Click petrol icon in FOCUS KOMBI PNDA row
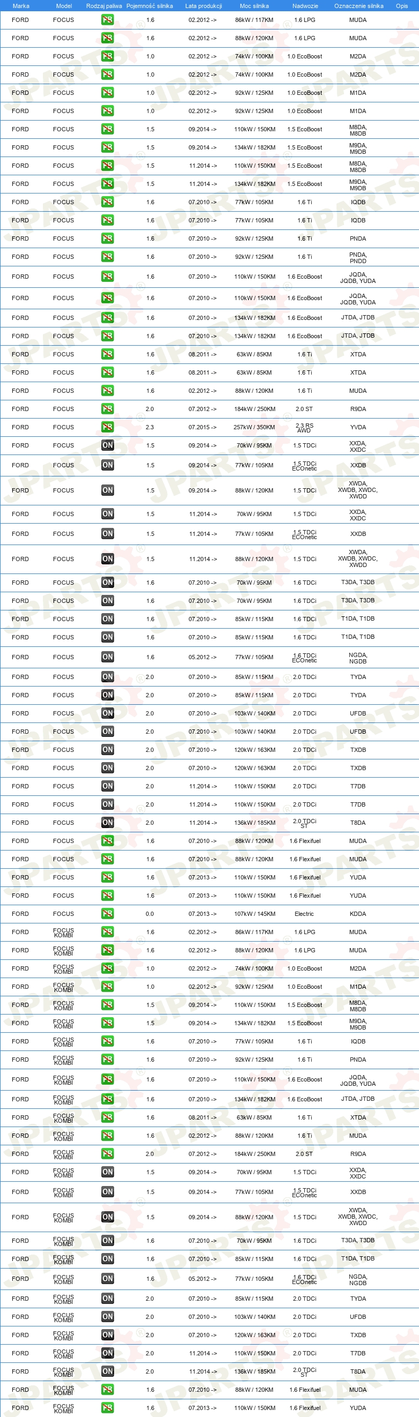419x1417 pixels. tap(107, 1060)
